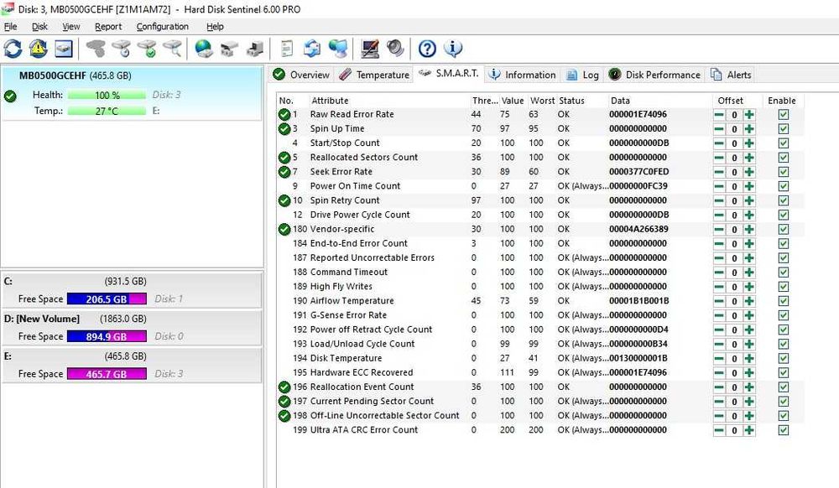This screenshot has width=839, height=488.
Task: Open the Disk menu
Action: 39,26
